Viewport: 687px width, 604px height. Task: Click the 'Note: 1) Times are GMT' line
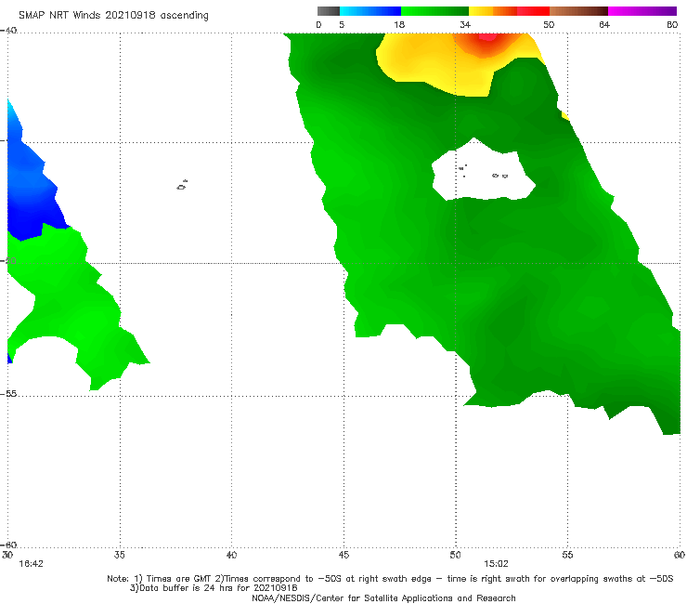[390, 579]
